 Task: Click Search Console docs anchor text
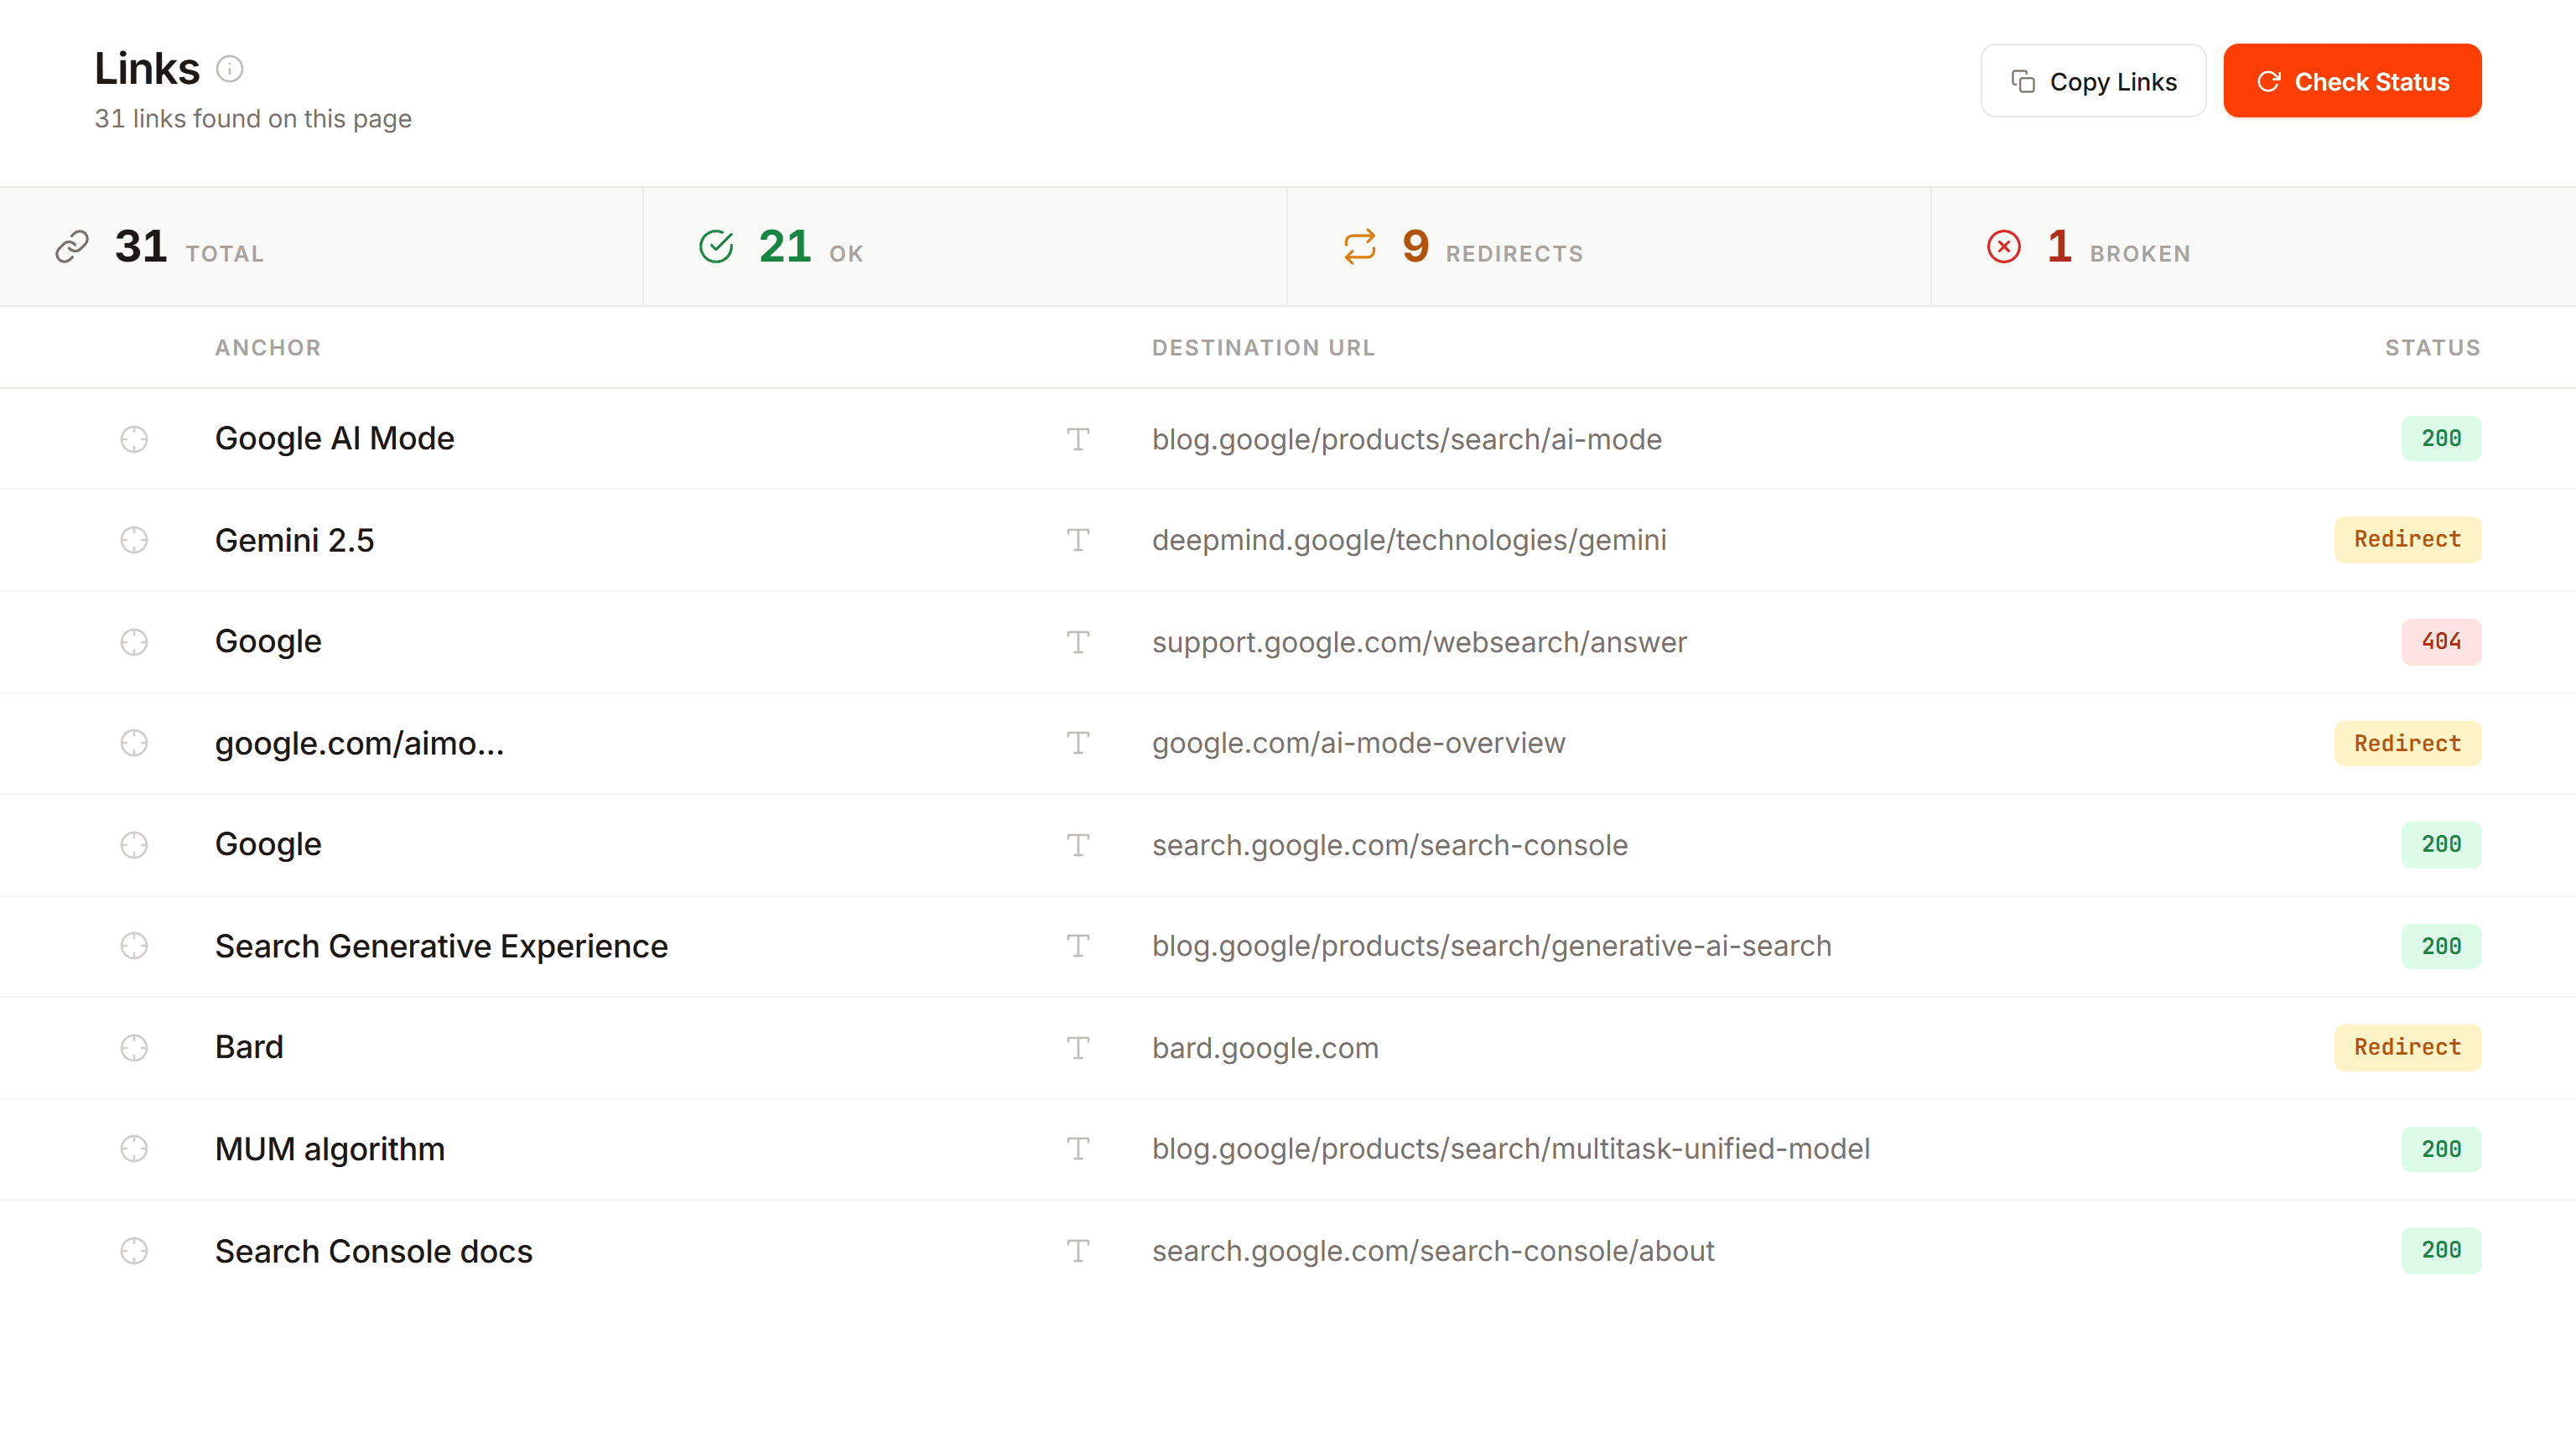pos(374,1251)
